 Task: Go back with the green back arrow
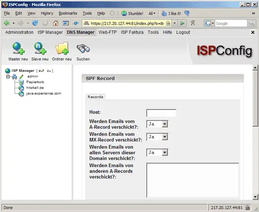tap(7, 23)
